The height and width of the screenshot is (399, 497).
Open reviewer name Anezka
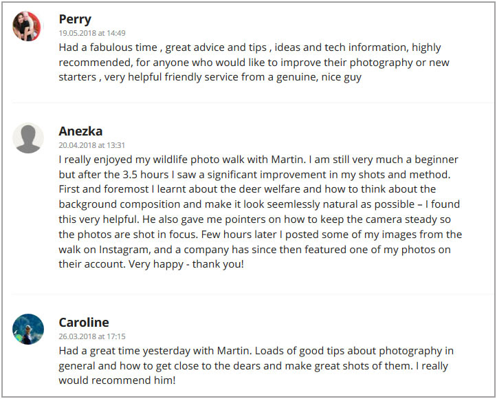80,131
